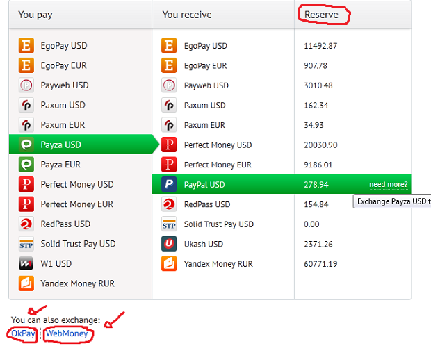Image resolution: width=431 pixels, height=346 pixels.
Task: Click the reserve value 20030.90
Action: click(320, 145)
